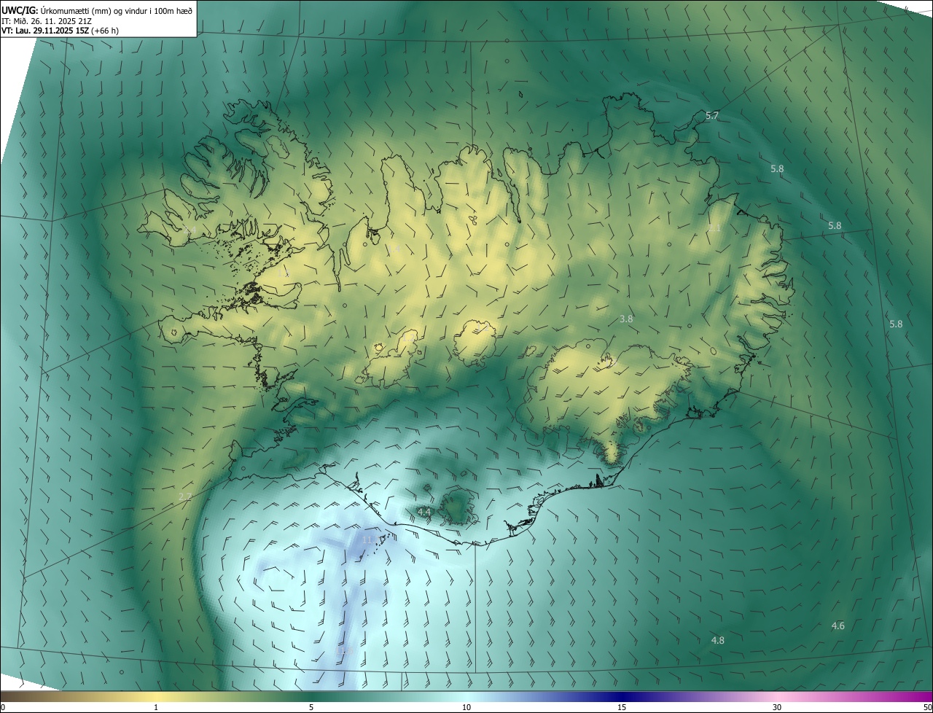Select the 4.8 value in southeast ocean
933x713 pixels.
717,640
